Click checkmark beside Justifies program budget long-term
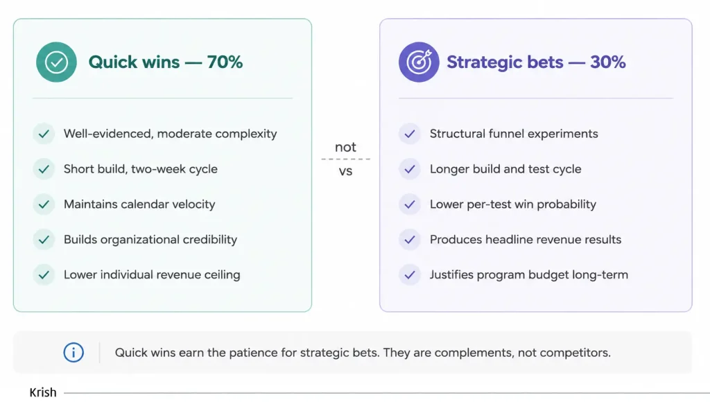 pos(410,274)
